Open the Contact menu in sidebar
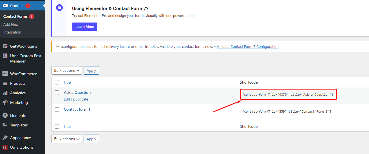 point(23,6)
